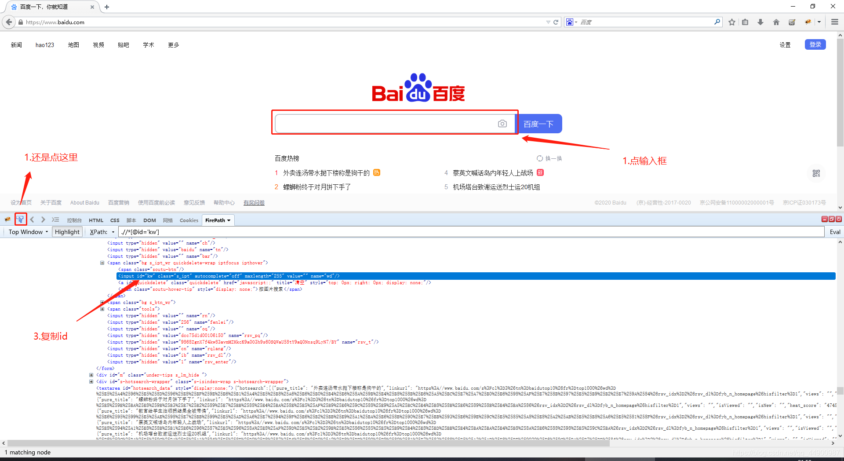Screen dimensions: 844x461
Task: Switch to the Cookies tab
Action: point(189,220)
